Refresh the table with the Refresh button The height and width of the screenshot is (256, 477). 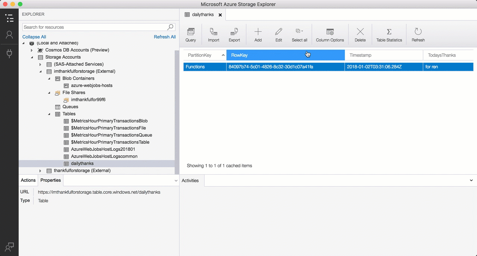418,35
